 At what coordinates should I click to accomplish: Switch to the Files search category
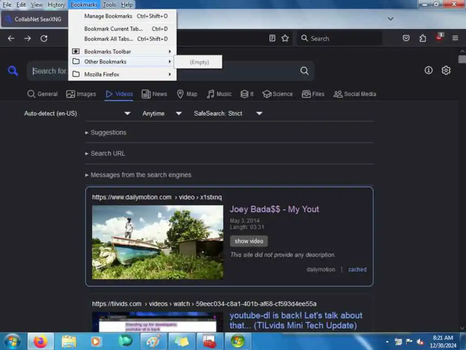click(x=313, y=94)
